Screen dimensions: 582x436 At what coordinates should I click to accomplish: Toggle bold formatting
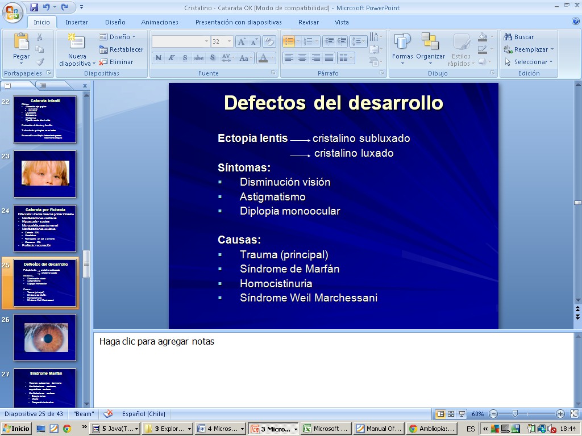click(x=158, y=58)
